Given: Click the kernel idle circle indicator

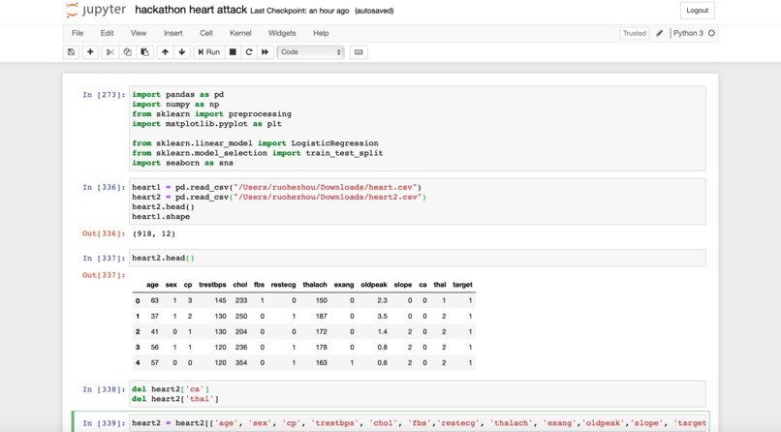Looking at the screenshot, I should [x=712, y=33].
